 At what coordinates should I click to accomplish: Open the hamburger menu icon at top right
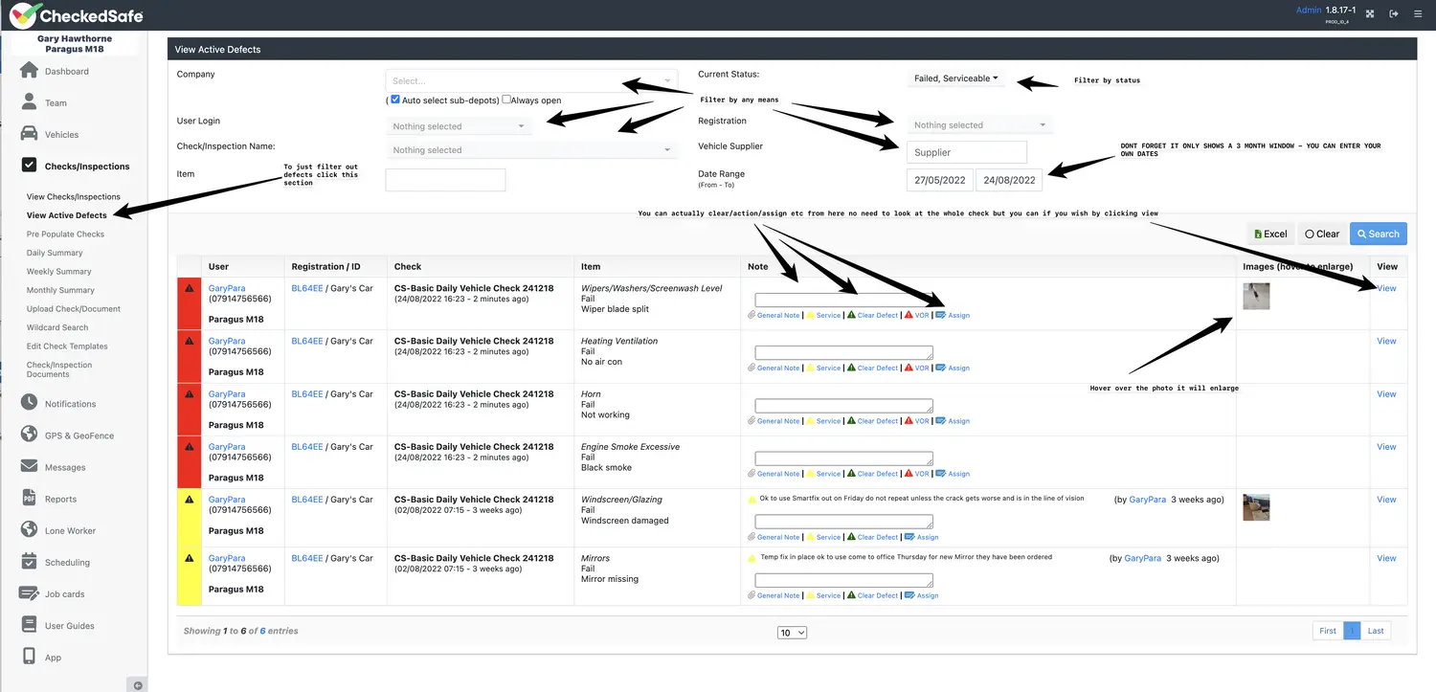point(1418,13)
